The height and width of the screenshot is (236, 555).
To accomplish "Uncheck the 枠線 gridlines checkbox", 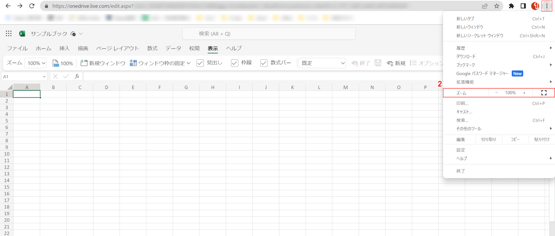I will [x=235, y=63].
